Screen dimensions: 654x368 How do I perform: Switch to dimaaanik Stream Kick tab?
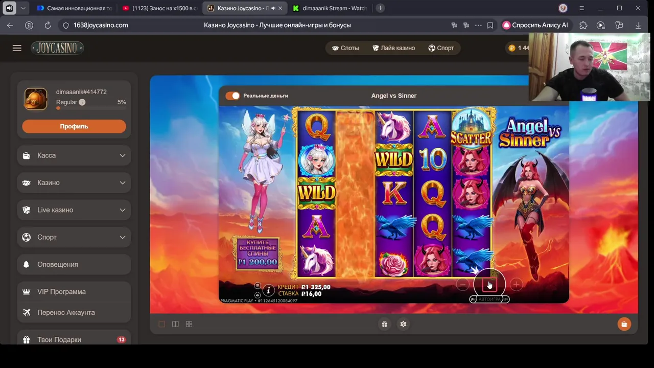[330, 8]
